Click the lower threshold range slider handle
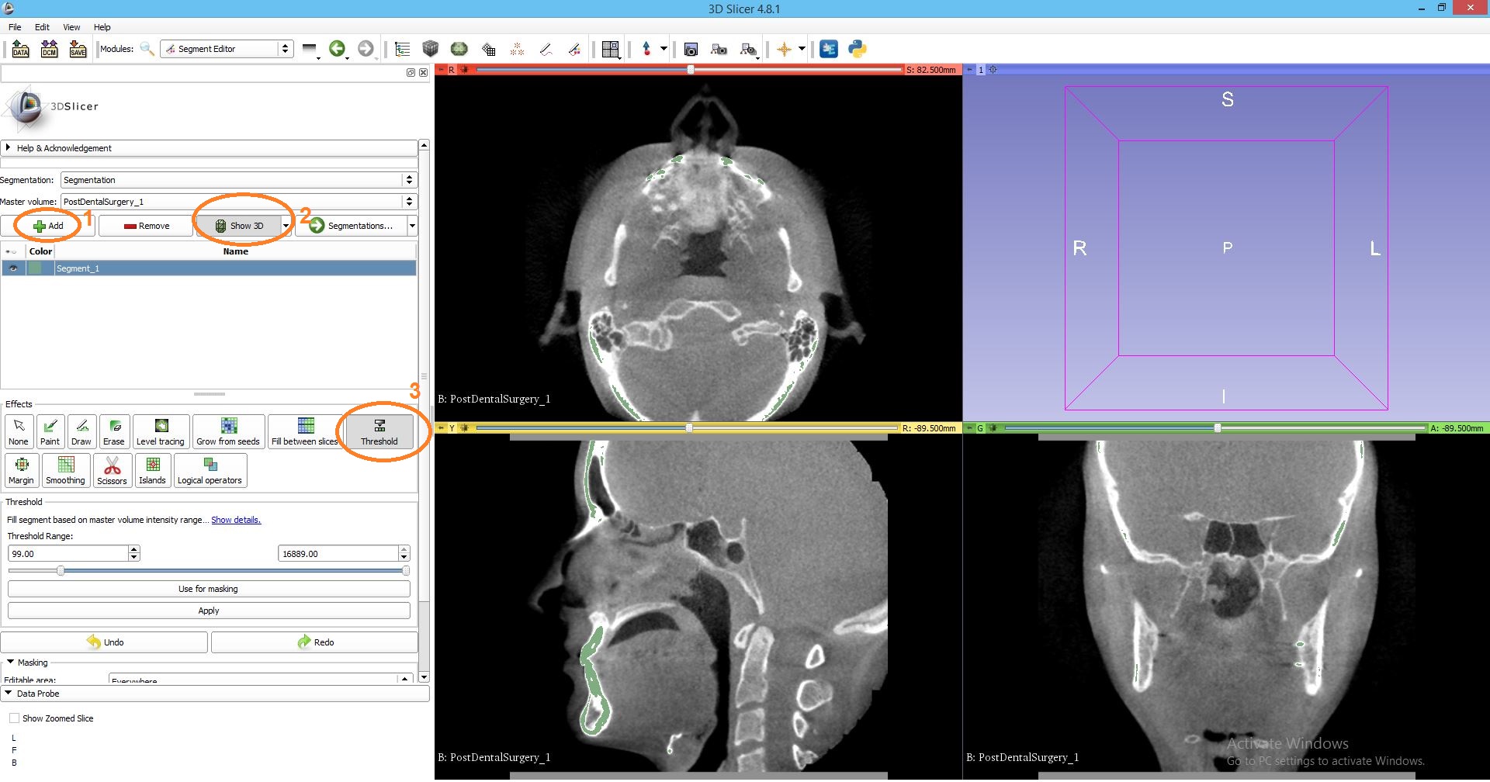 (61, 571)
